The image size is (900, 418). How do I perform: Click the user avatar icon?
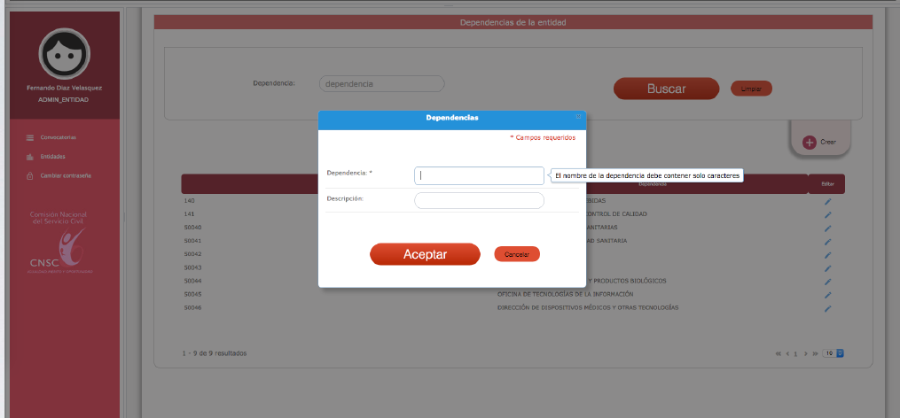[x=64, y=55]
